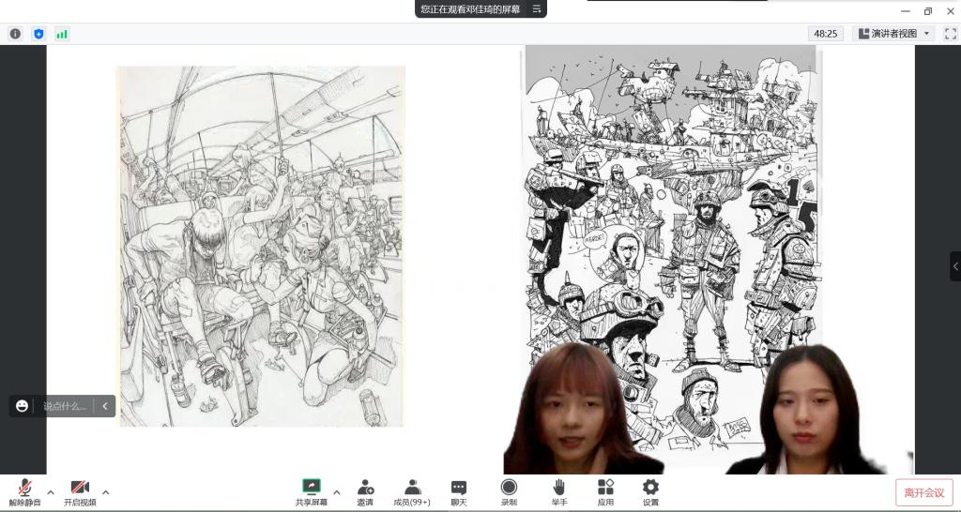Raise hand with 举手
Screen dimensions: 961x512
(558, 492)
